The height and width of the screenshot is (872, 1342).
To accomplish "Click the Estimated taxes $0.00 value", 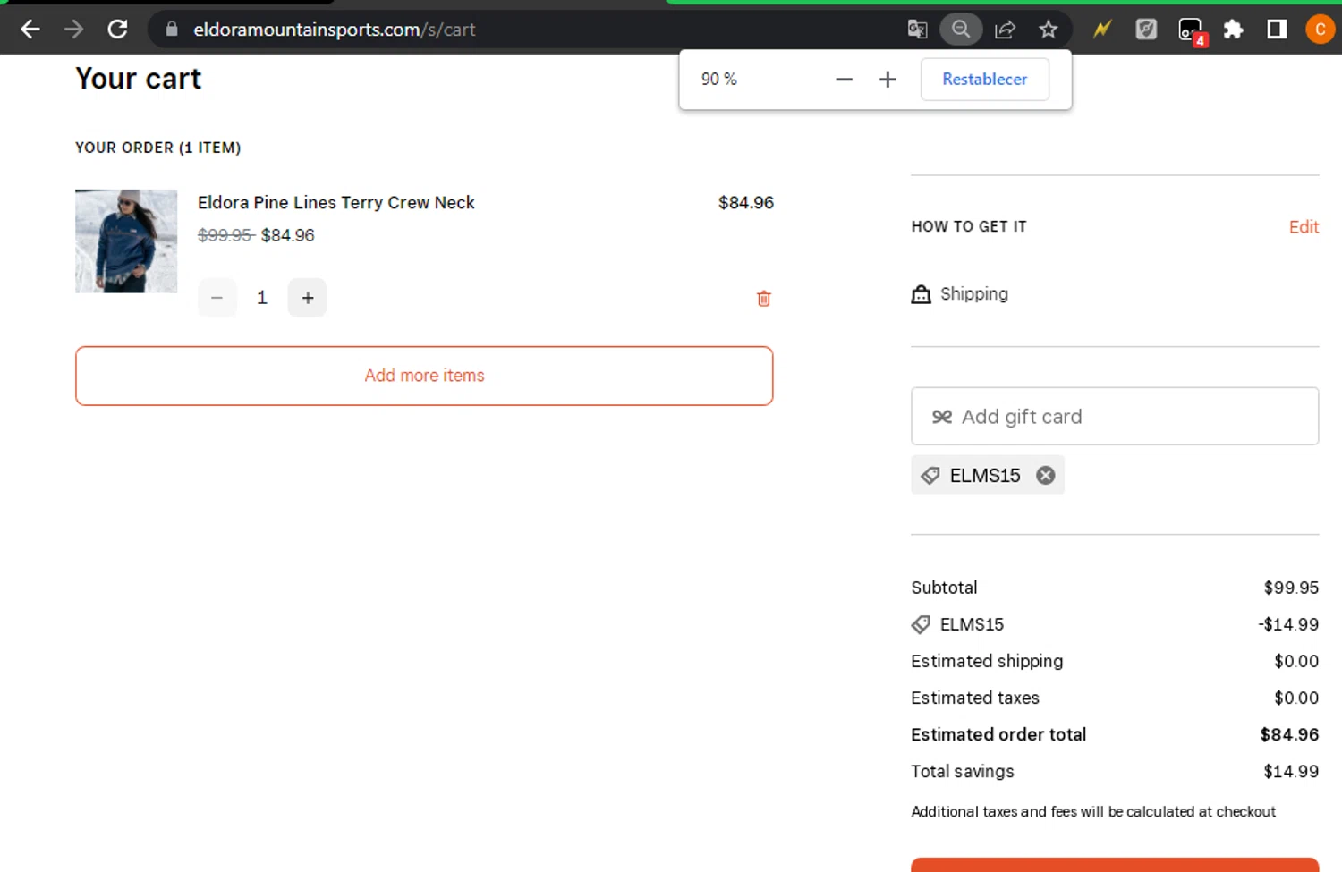I will click(1296, 698).
